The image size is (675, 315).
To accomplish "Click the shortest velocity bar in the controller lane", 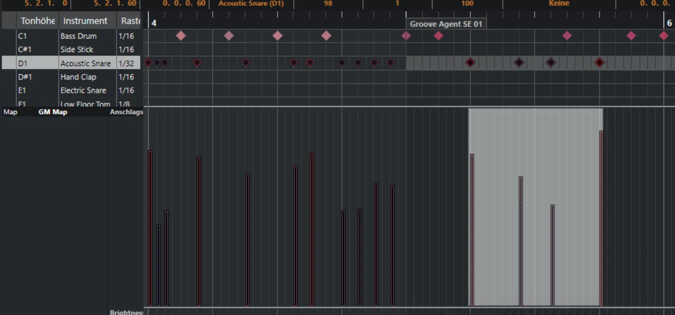I will click(159, 265).
